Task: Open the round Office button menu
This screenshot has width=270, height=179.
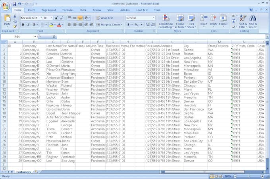Action: [6, 6]
